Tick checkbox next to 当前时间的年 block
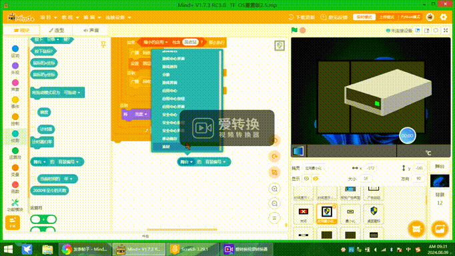This screenshot has height=256, width=455. point(33,179)
